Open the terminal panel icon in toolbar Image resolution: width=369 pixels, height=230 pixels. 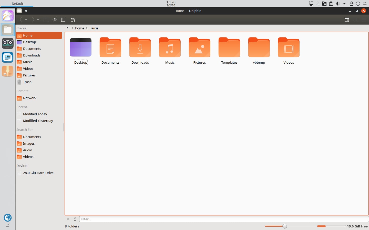63,20
